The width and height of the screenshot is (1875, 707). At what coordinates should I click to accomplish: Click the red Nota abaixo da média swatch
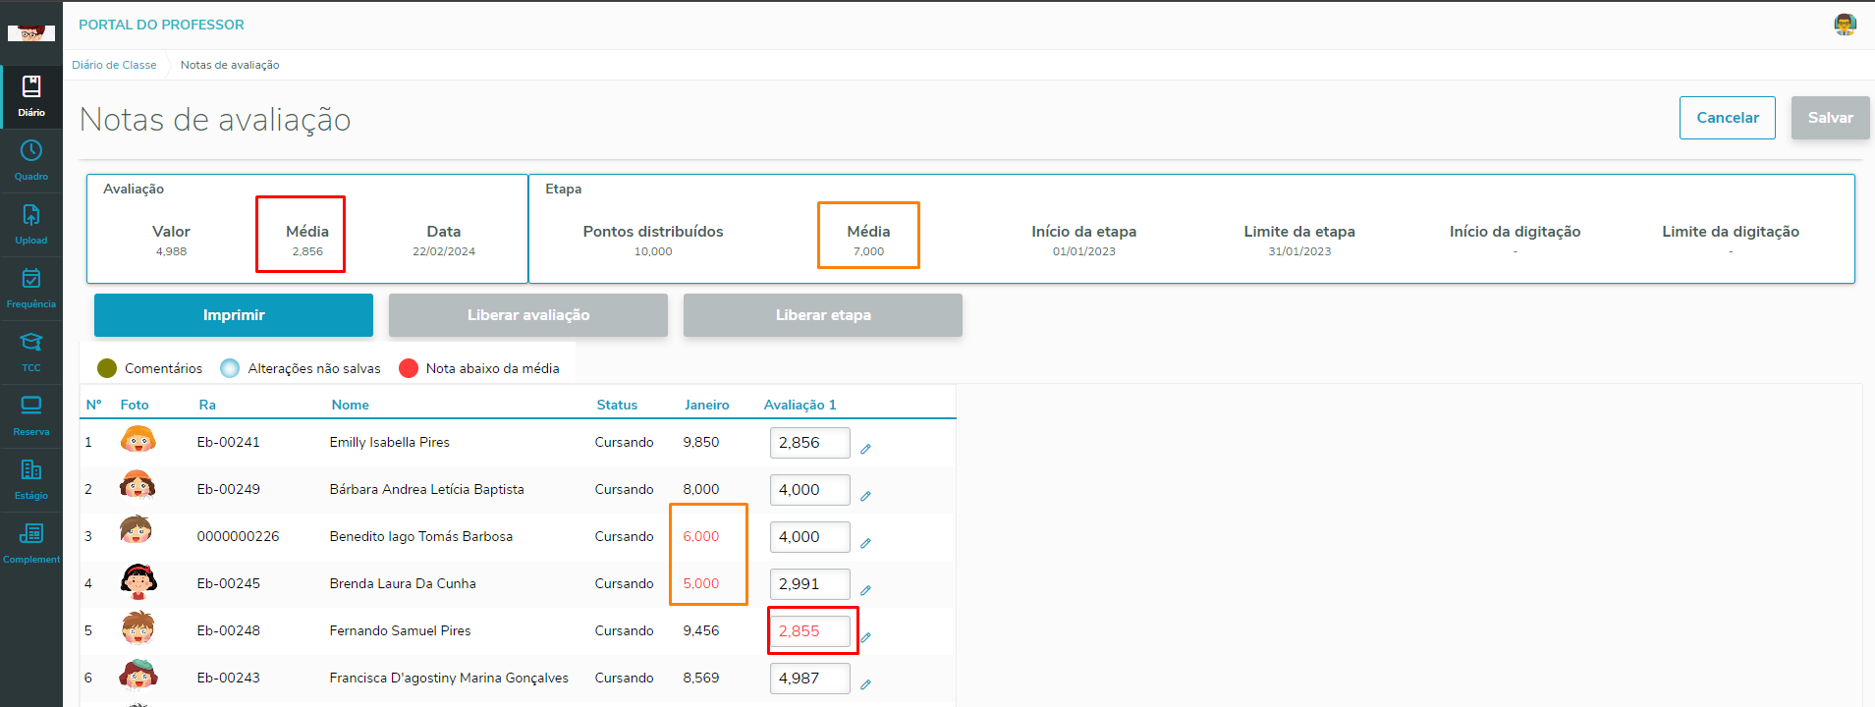[409, 368]
